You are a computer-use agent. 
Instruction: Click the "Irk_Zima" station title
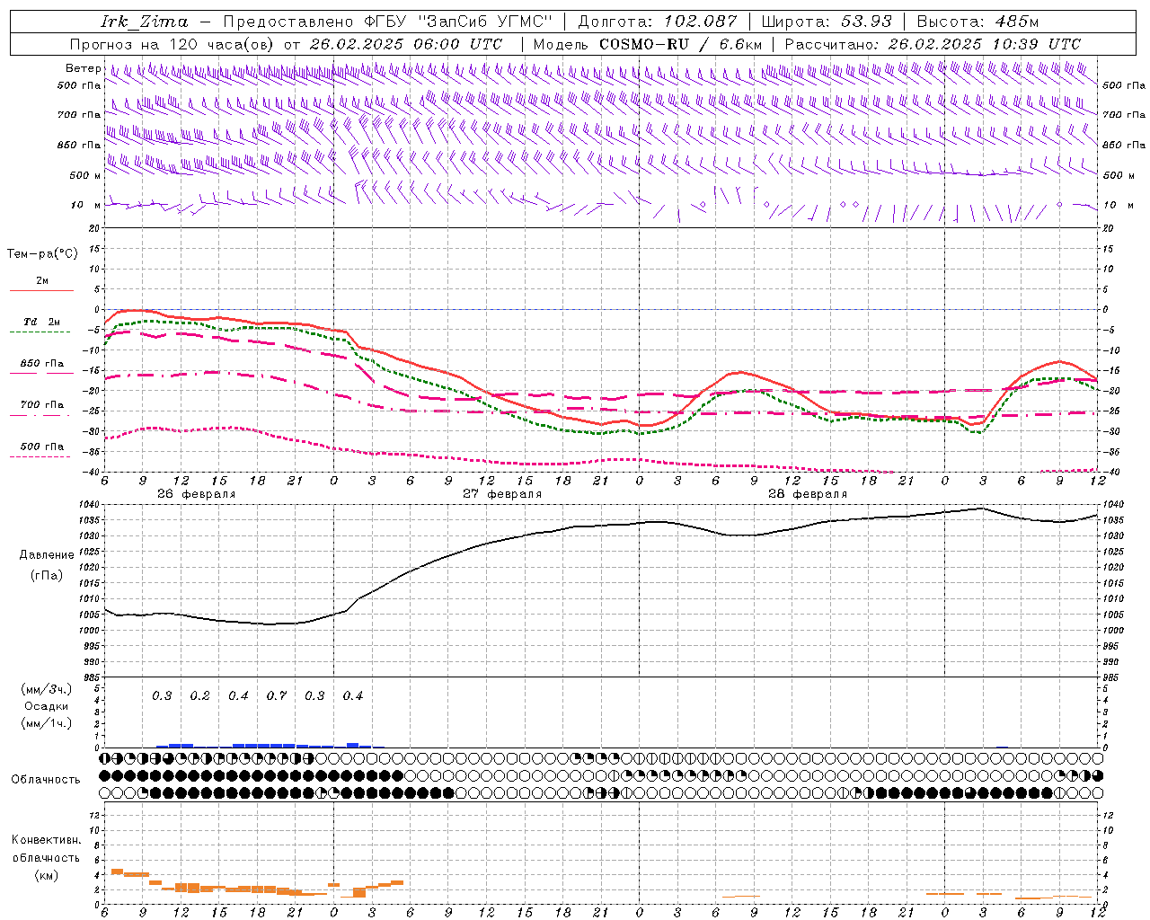pyautogui.click(x=145, y=22)
